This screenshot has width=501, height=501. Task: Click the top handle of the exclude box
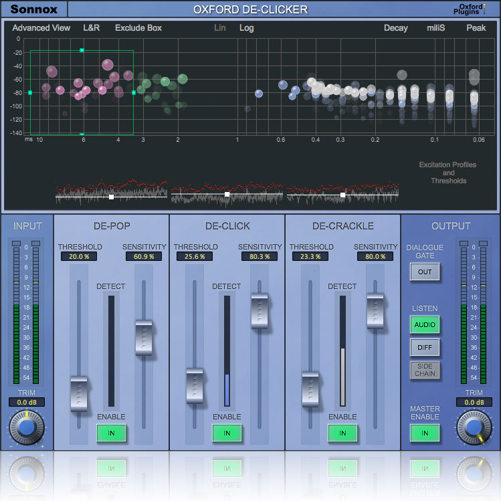(x=82, y=50)
